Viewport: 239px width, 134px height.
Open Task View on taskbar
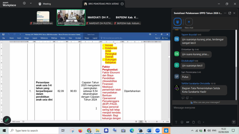pyautogui.click(x=63, y=131)
